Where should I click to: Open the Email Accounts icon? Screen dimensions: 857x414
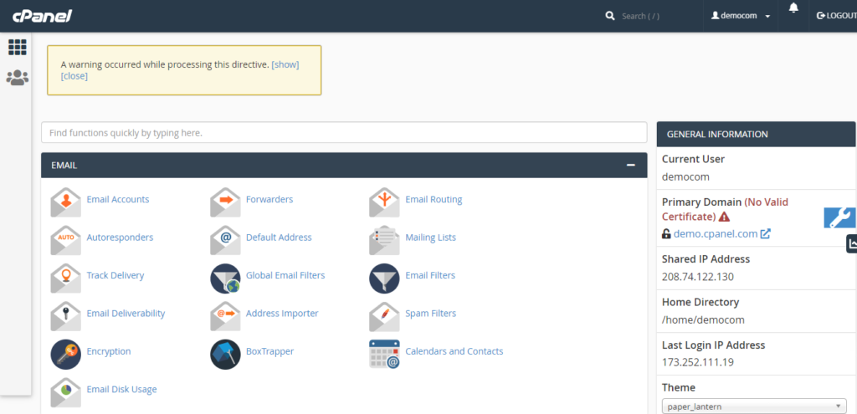pos(65,202)
